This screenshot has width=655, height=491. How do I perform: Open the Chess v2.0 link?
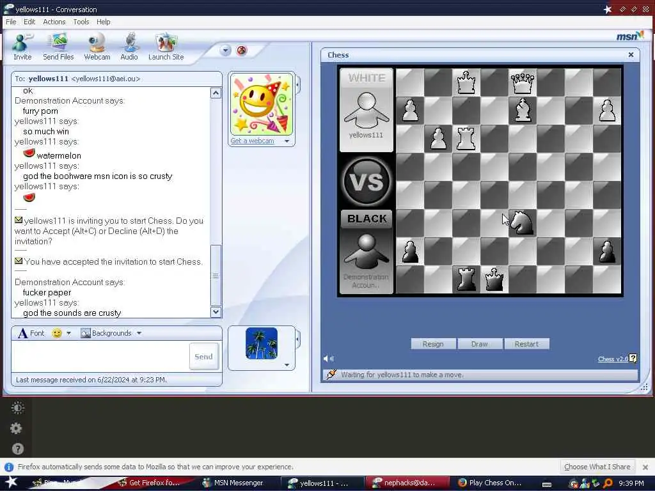(x=613, y=359)
